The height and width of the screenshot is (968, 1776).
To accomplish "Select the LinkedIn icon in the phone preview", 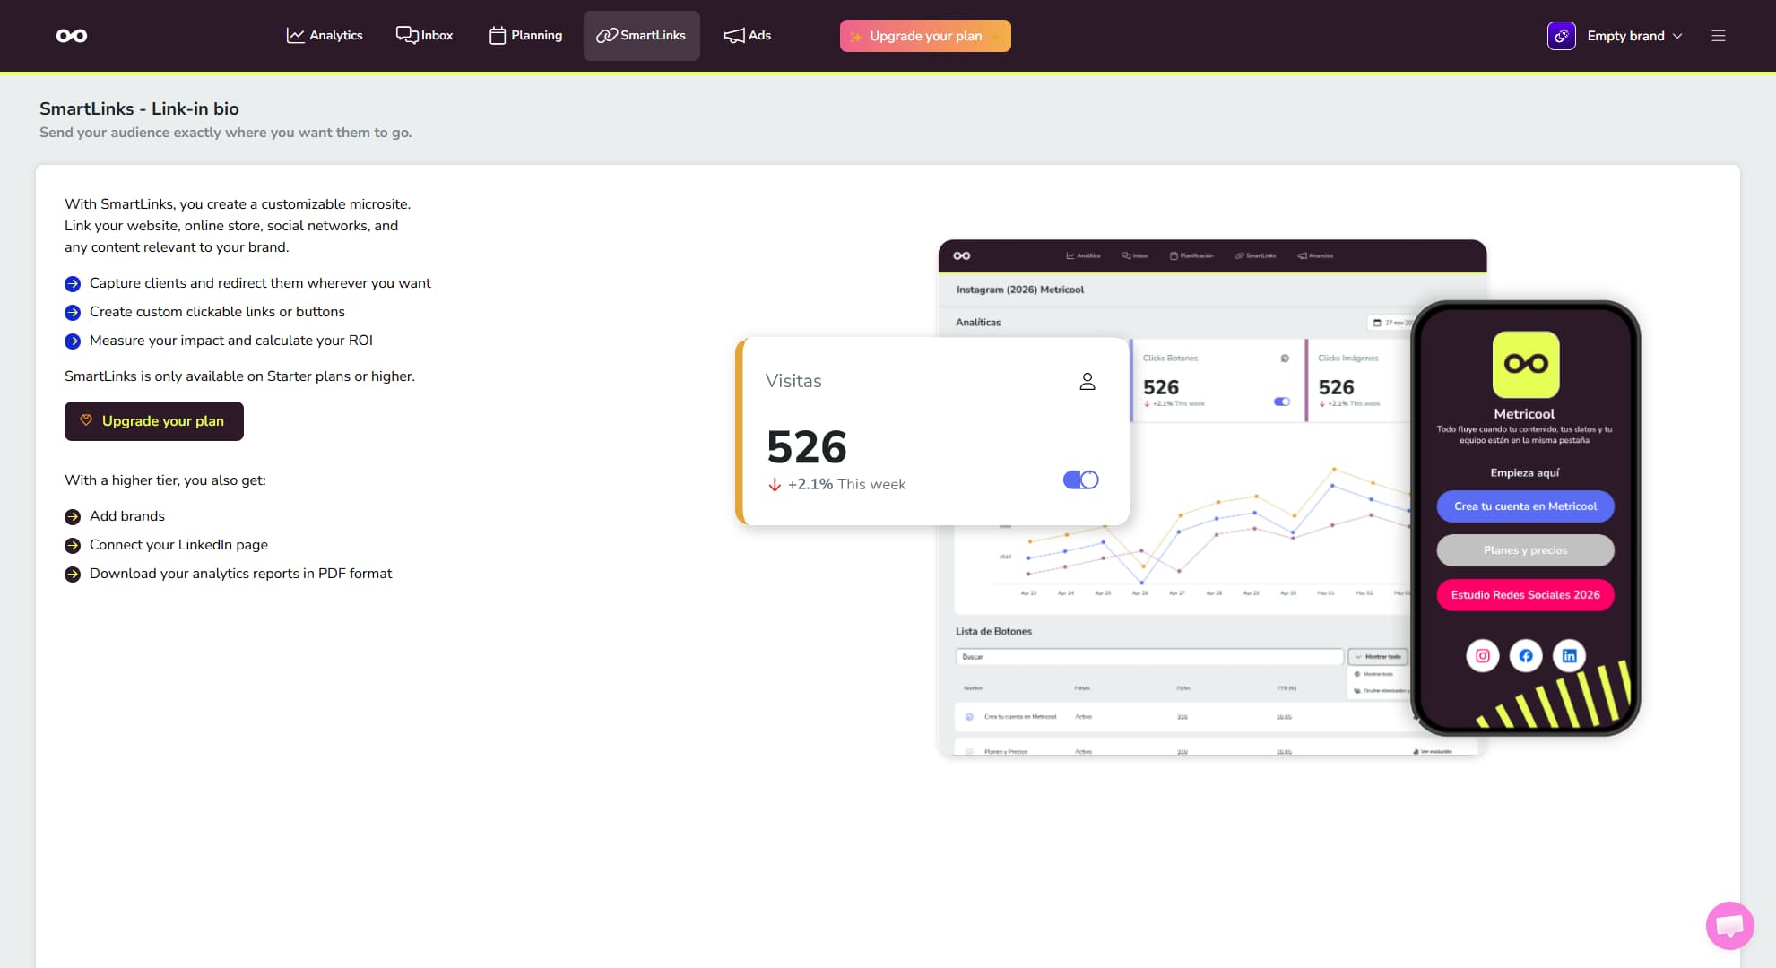I will 1569,655.
